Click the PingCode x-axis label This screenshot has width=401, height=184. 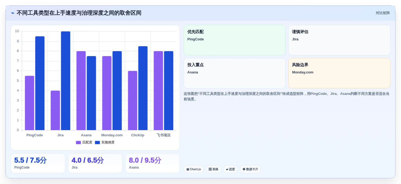(35, 135)
